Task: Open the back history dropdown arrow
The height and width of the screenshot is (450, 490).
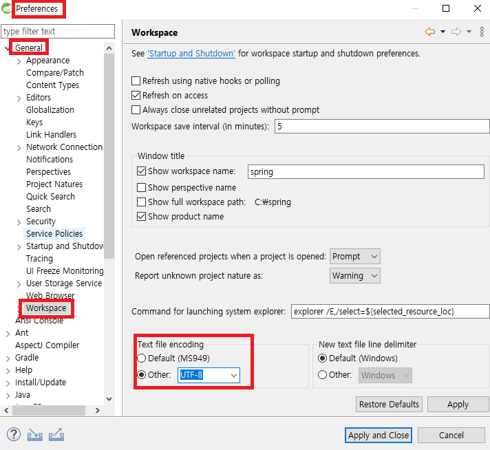Action: pos(443,32)
